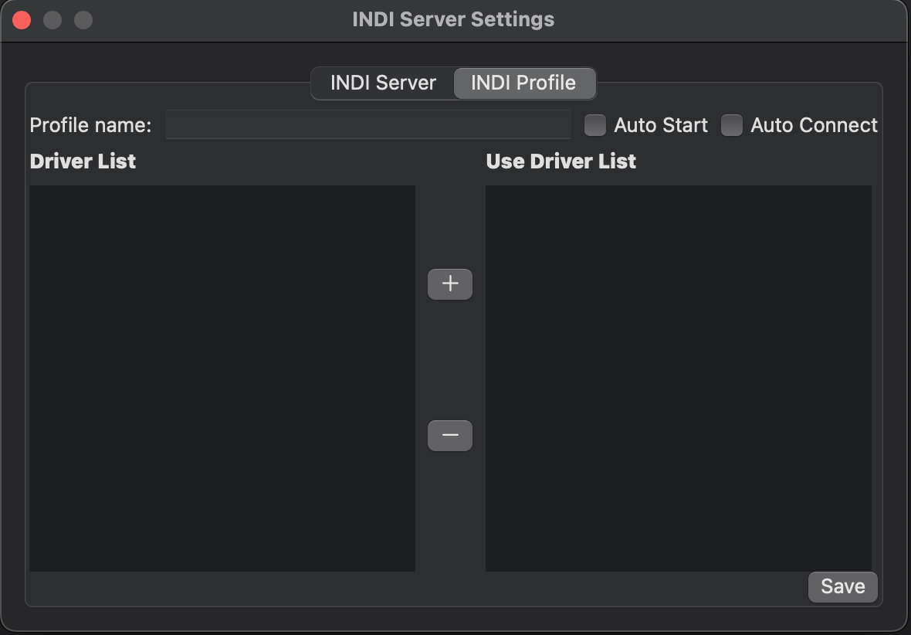
Task: Close the INDI Server Settings window
Action: click(22, 20)
